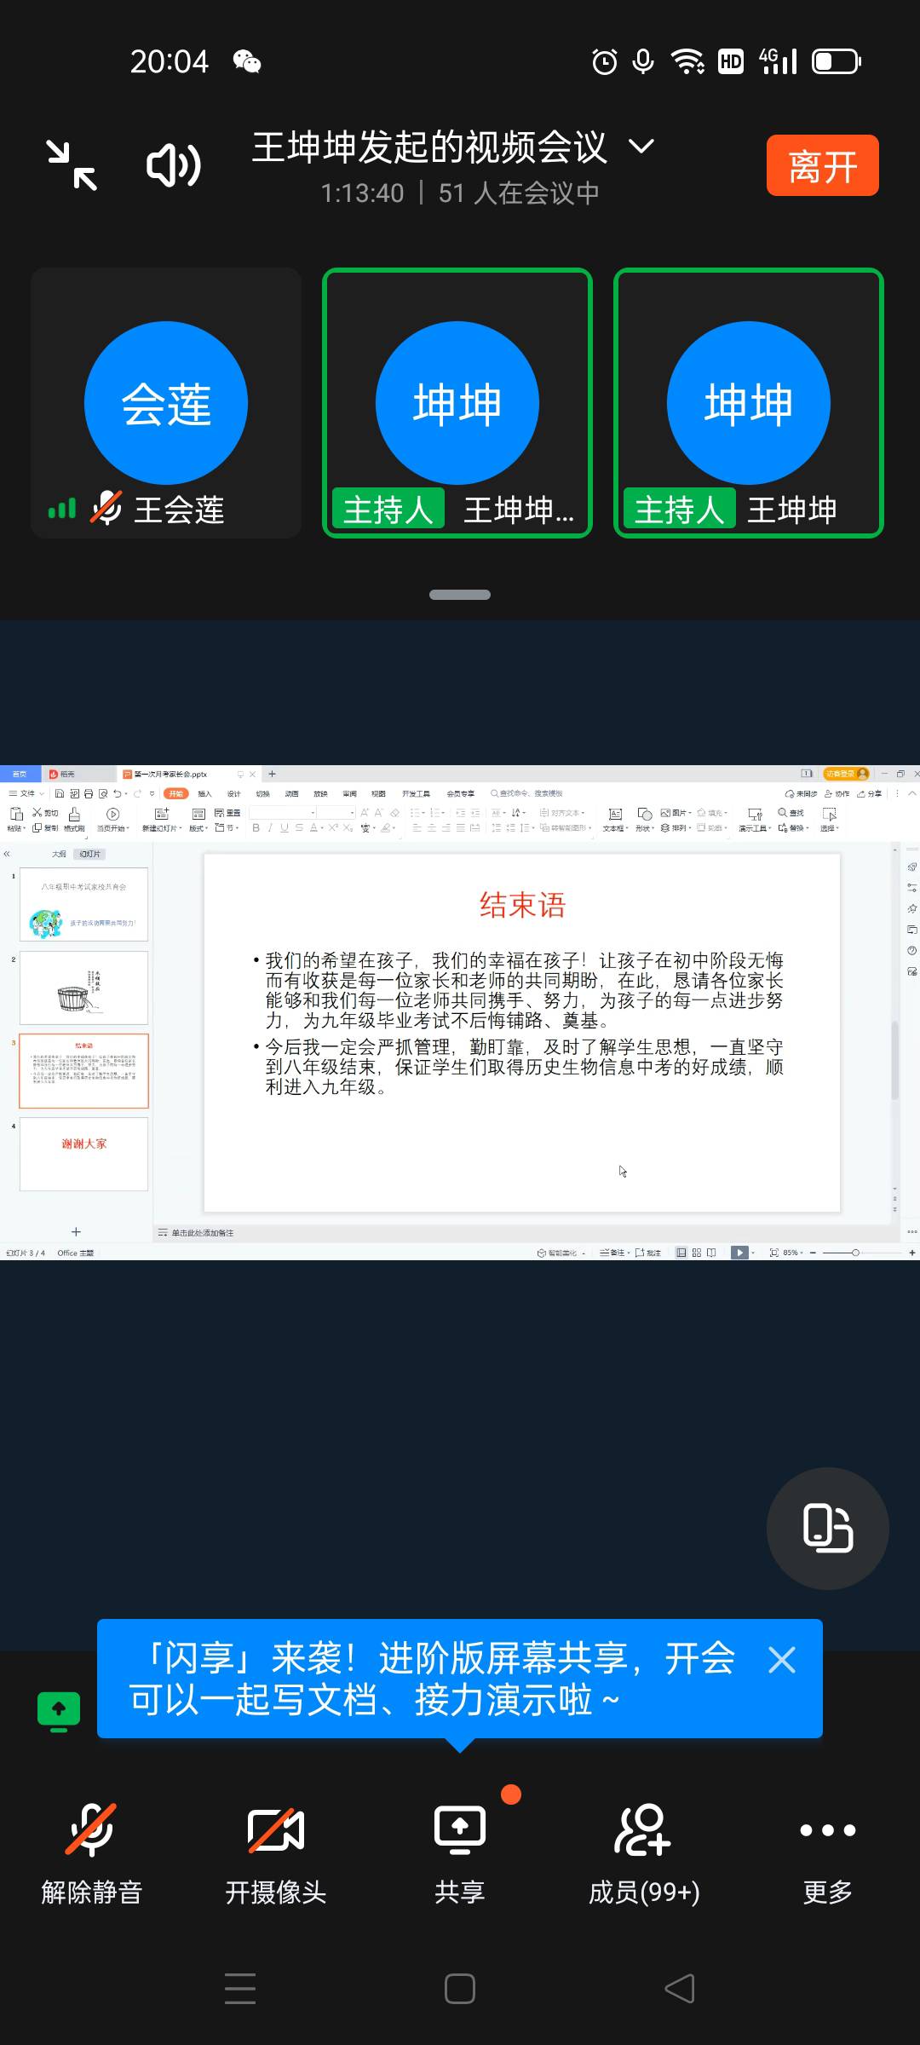The width and height of the screenshot is (920, 2045).
Task: Read the 闪享 screen sharing promotion text
Action: pyautogui.click(x=433, y=1679)
